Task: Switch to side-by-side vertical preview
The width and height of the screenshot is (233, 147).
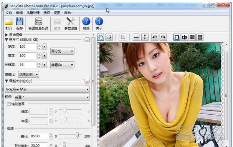Action: tap(192, 37)
